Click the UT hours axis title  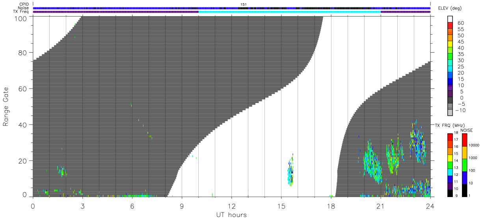231,215
